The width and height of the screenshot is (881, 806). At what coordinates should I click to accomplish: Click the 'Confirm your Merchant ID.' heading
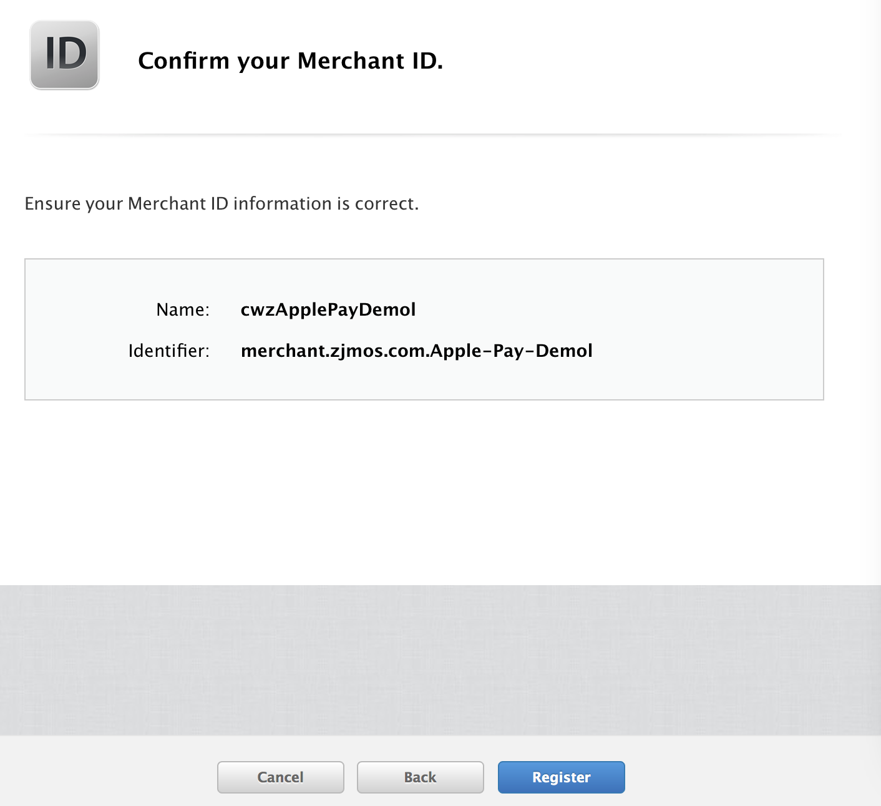click(x=290, y=61)
